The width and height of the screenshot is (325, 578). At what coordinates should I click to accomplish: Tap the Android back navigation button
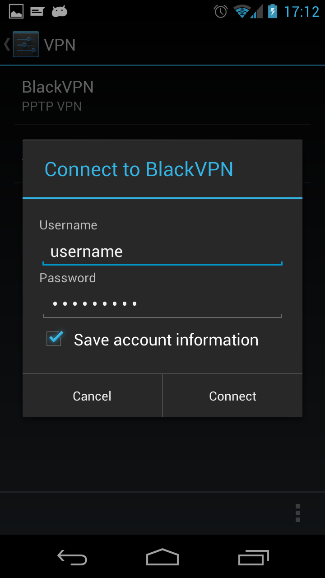(72, 557)
